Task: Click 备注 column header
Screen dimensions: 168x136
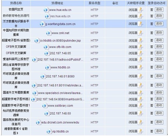Action: click(x=115, y=3)
